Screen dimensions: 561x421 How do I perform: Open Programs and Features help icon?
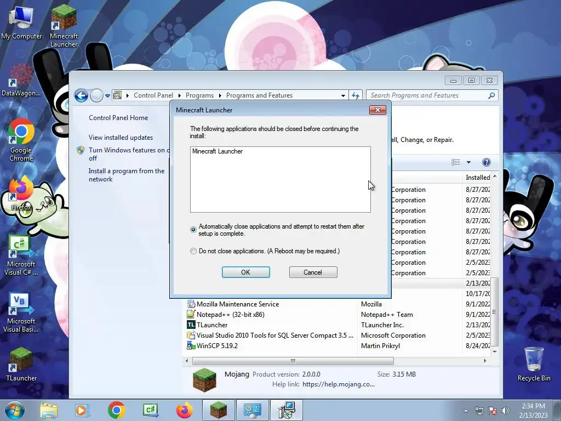(486, 162)
